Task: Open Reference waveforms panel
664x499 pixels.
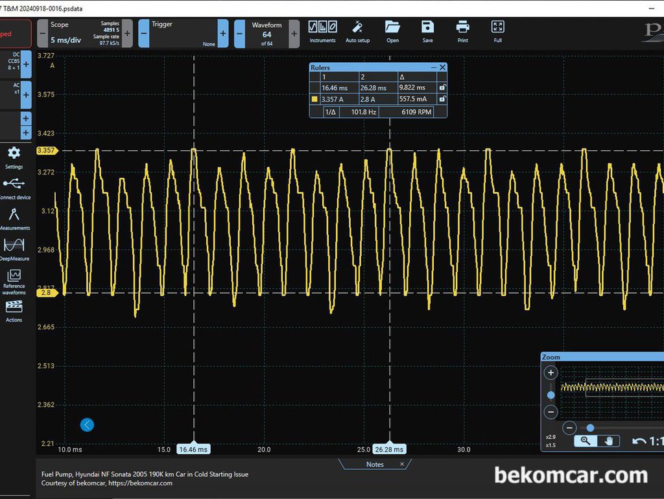Action: tap(14, 282)
